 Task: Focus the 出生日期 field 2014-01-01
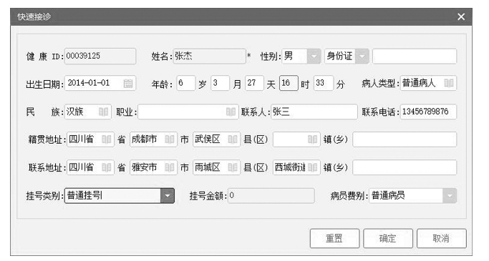(100, 83)
